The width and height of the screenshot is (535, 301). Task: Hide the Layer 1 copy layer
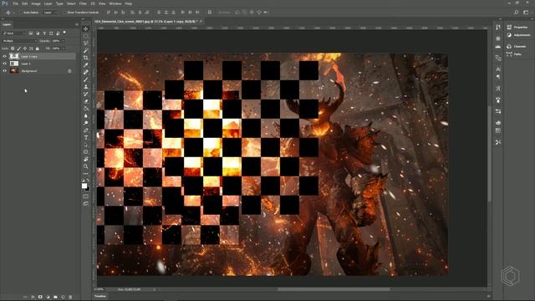[x=4, y=56]
